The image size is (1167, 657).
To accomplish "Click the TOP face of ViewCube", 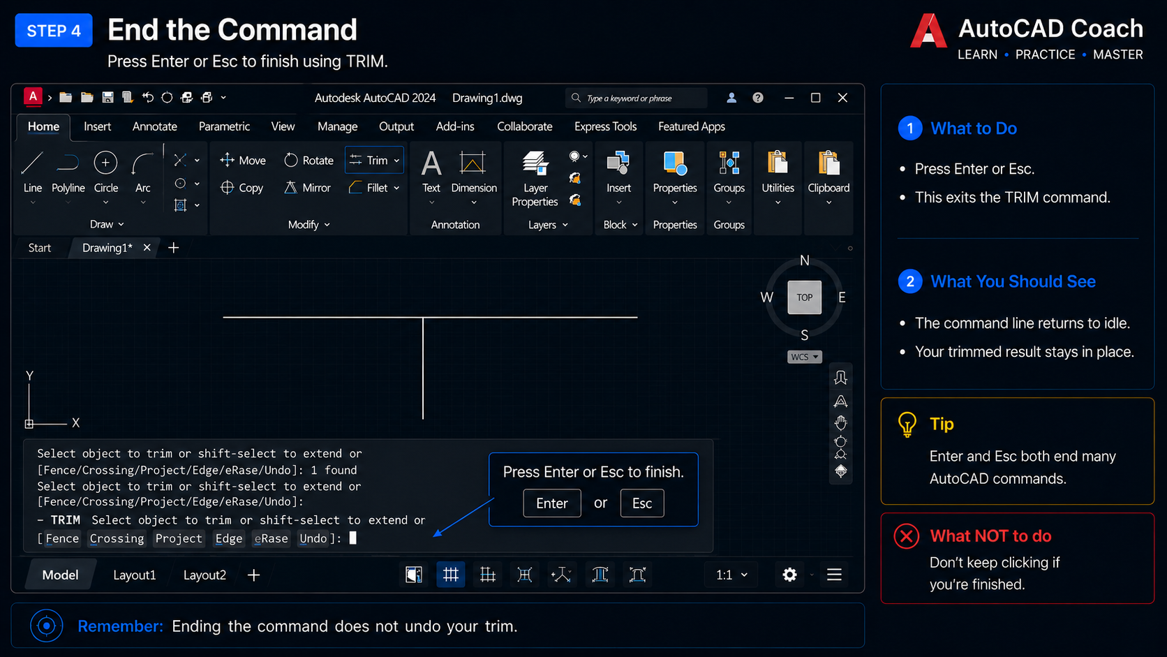I will [805, 297].
